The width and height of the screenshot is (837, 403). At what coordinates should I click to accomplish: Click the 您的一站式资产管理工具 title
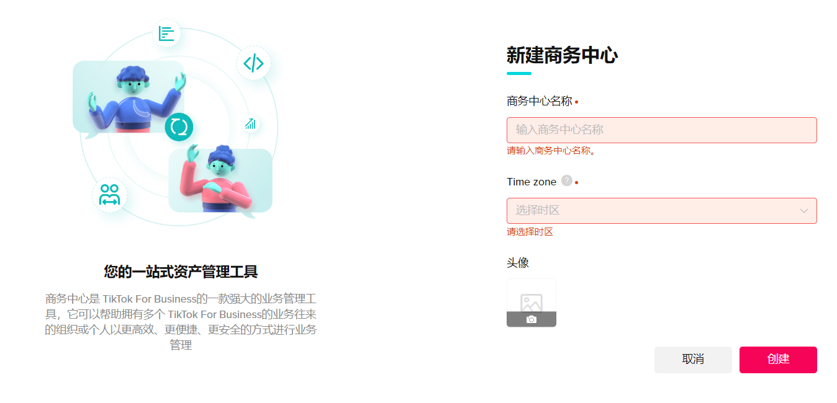point(181,272)
